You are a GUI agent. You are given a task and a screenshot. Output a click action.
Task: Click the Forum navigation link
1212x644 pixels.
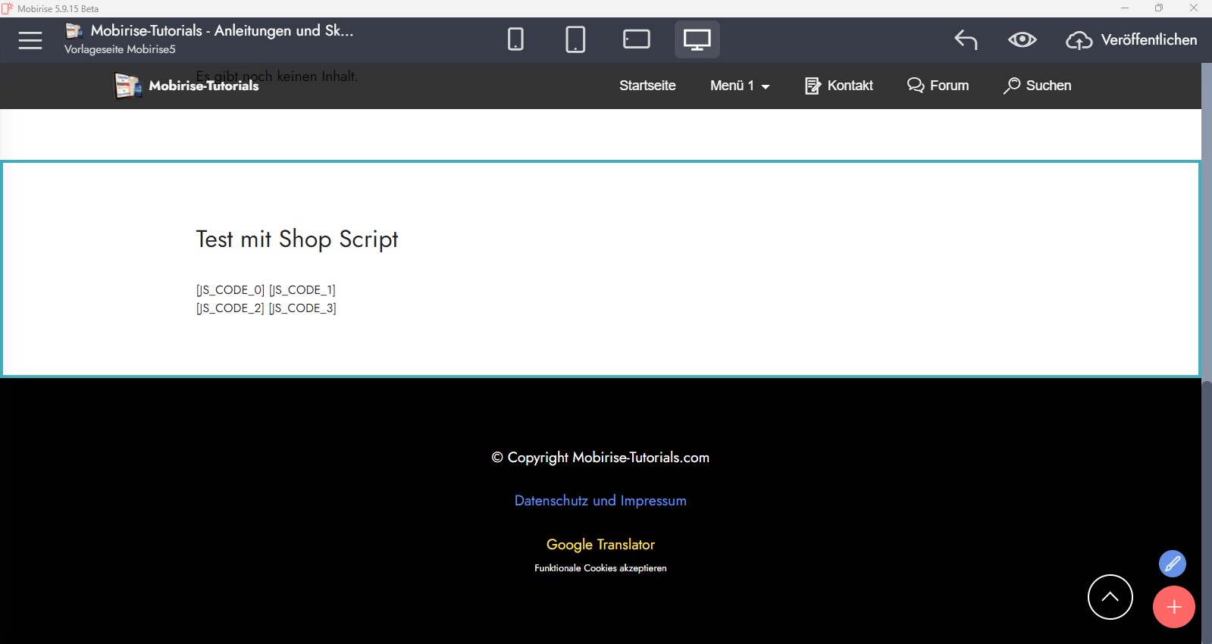point(938,86)
